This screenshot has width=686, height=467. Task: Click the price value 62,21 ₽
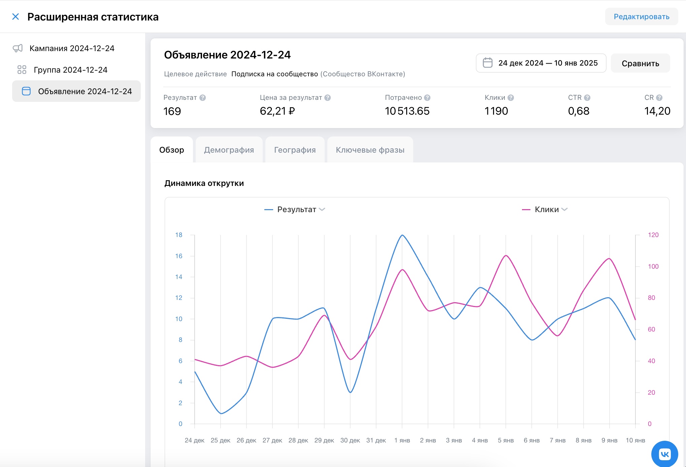pyautogui.click(x=277, y=111)
